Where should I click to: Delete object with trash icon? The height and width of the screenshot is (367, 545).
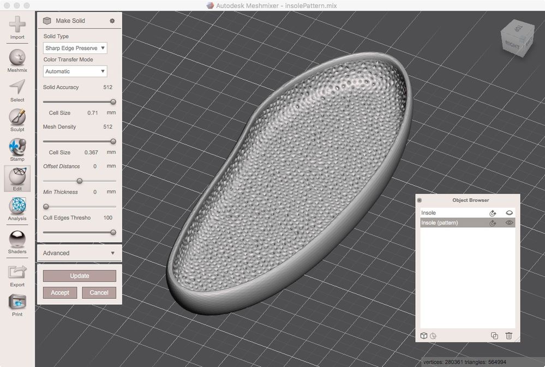[x=509, y=336]
